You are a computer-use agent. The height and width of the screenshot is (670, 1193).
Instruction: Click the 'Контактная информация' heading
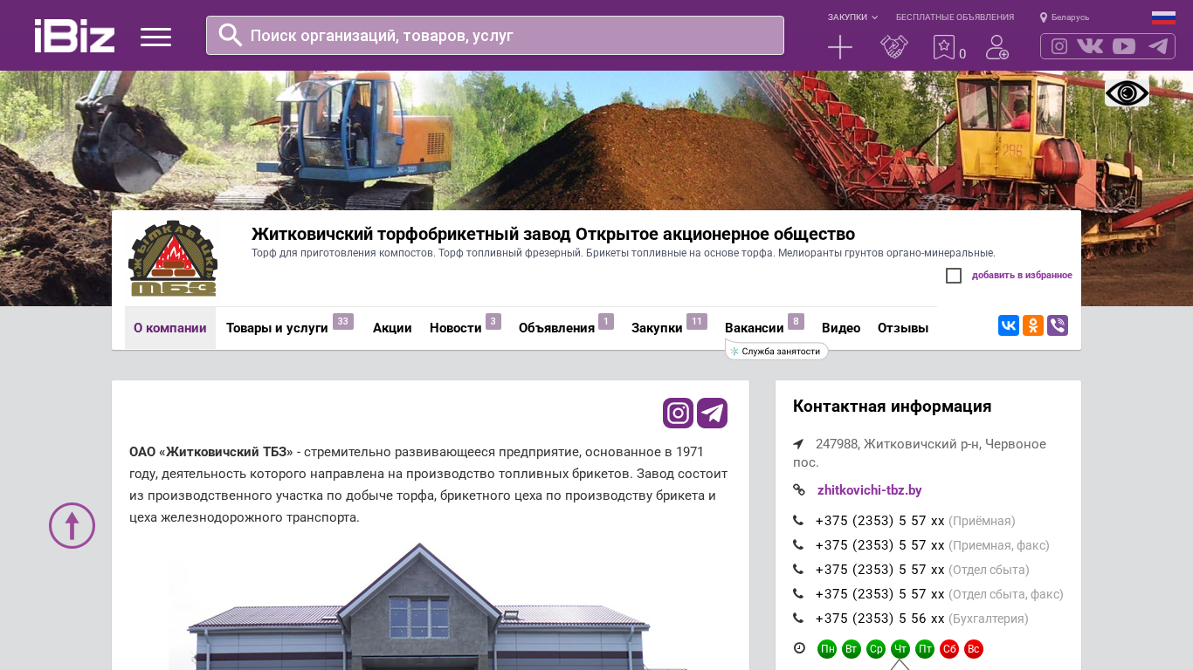coord(892,407)
